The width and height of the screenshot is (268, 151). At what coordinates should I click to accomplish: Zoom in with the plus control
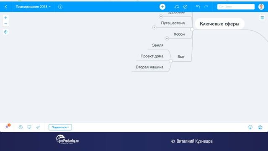pos(5,18)
